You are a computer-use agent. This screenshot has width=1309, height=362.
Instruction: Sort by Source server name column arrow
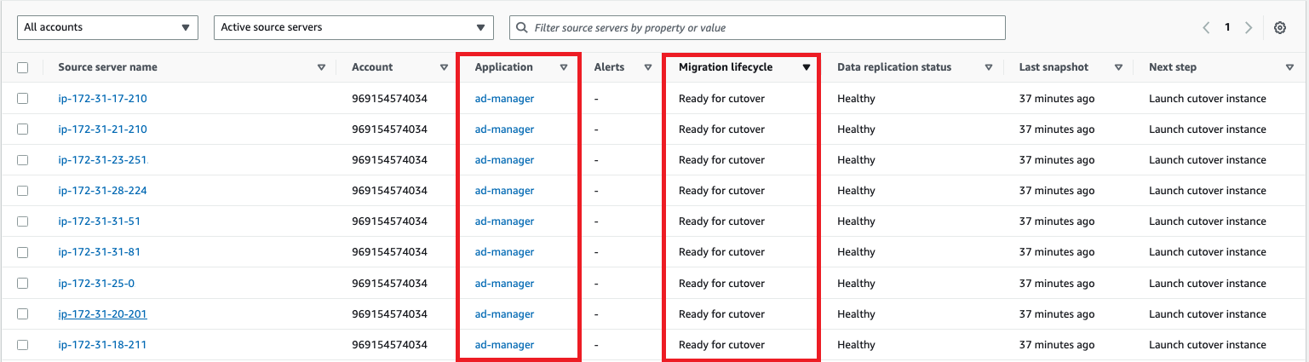(x=321, y=67)
